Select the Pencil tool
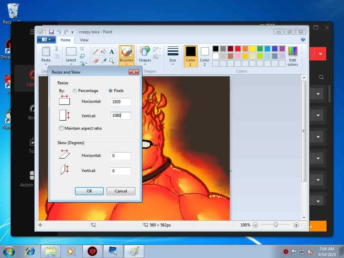This screenshot has height=258, width=344. [96, 51]
